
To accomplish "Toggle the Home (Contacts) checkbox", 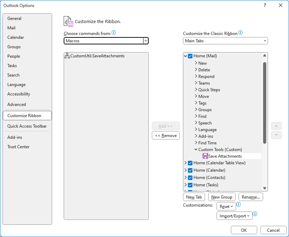I will pos(190,178).
